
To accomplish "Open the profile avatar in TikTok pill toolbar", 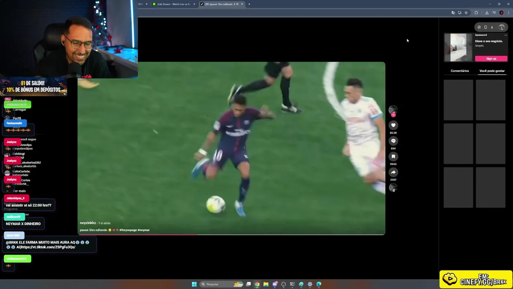I will (x=502, y=27).
